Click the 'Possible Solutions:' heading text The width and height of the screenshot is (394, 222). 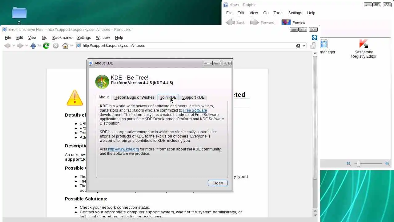tap(86, 199)
